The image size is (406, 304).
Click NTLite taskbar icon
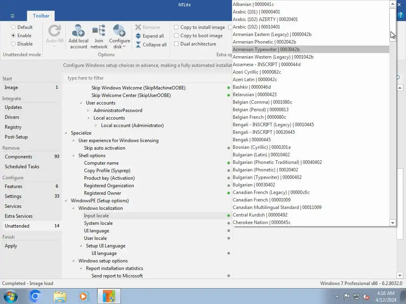[x=109, y=296]
